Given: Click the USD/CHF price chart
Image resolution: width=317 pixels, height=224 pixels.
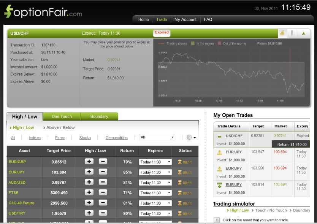Looking at the screenshot, I should coord(231,73).
